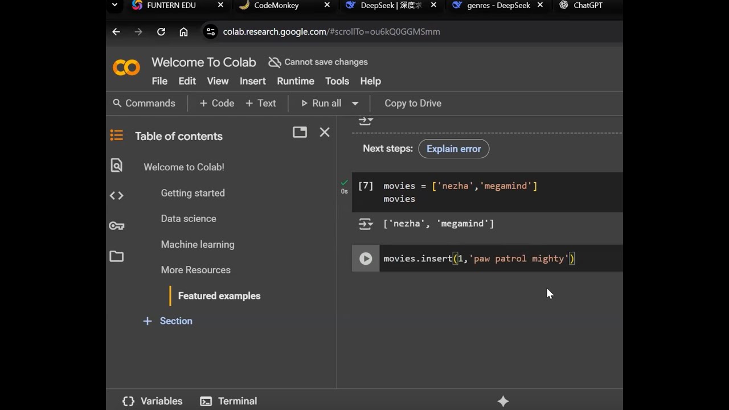Screen dimensions: 729x410
Task: Jump to More Resources section
Action: [x=195, y=270]
